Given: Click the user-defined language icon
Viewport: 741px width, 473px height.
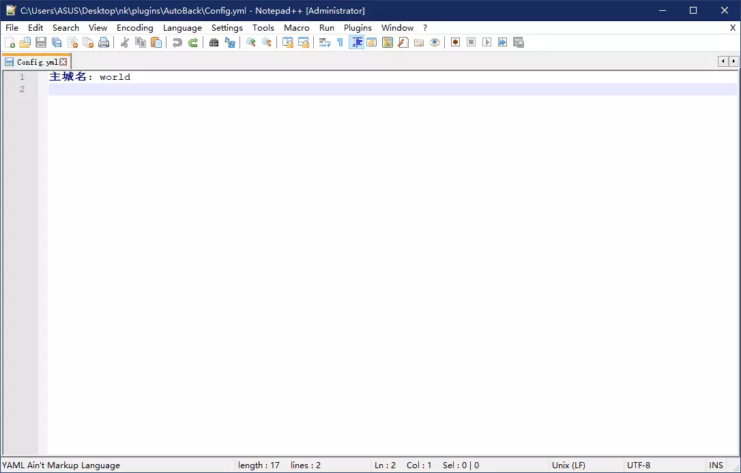Looking at the screenshot, I should [x=372, y=42].
